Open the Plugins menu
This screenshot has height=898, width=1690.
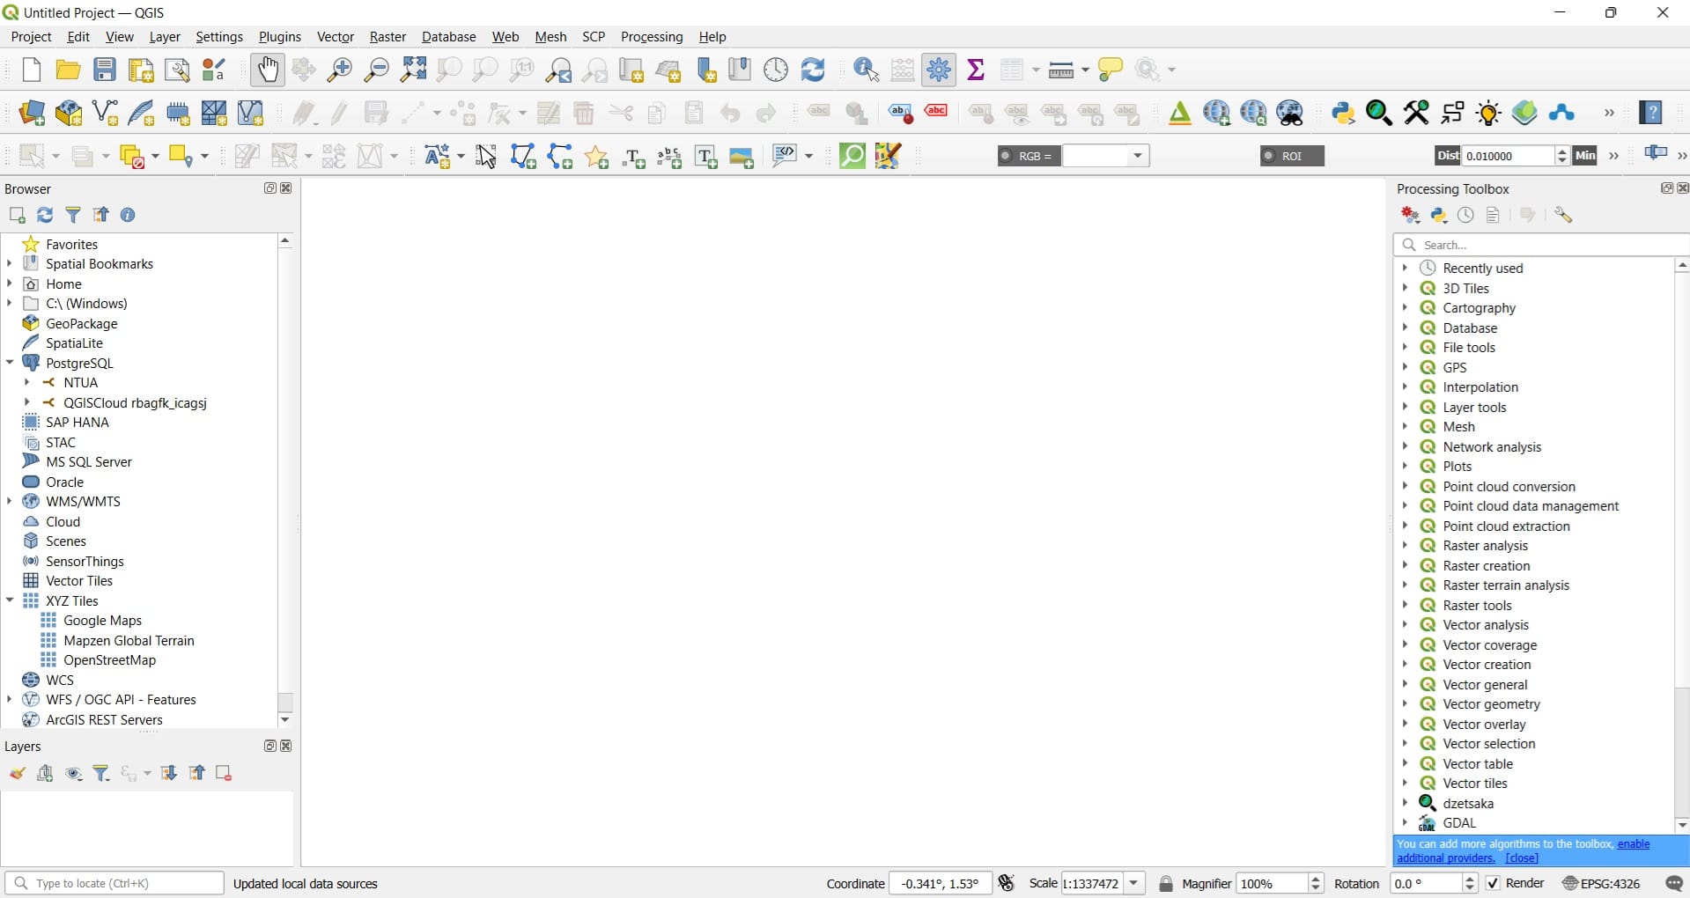pyautogui.click(x=280, y=37)
